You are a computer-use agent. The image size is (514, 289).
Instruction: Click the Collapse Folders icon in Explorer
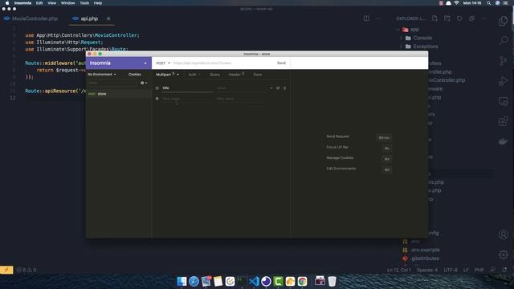click(x=471, y=18)
